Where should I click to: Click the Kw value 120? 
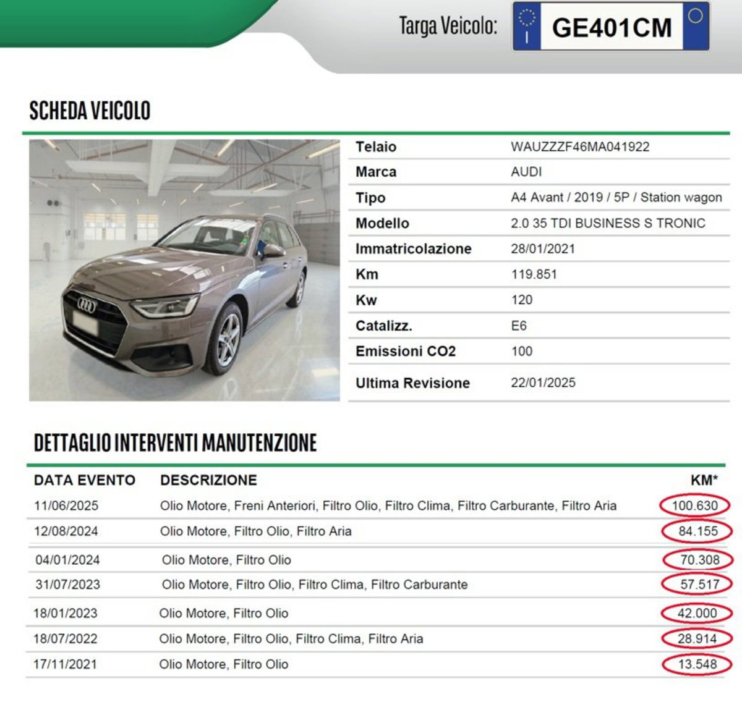pyautogui.click(x=522, y=300)
